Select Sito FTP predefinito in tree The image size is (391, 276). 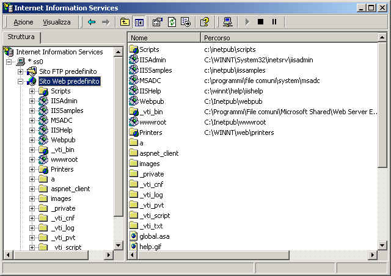tap(68, 71)
